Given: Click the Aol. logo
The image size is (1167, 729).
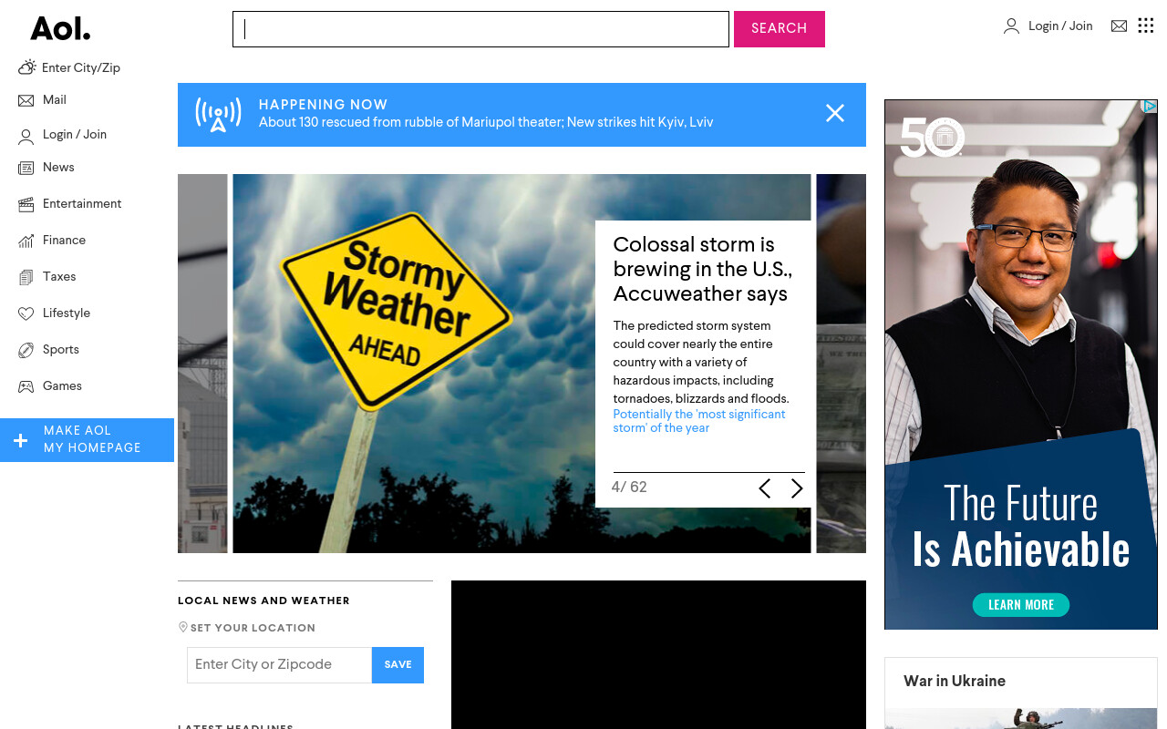Looking at the screenshot, I should 60,28.
